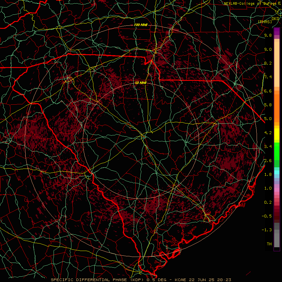Click the 20:23 timestamp text

pyautogui.click(x=224, y=280)
